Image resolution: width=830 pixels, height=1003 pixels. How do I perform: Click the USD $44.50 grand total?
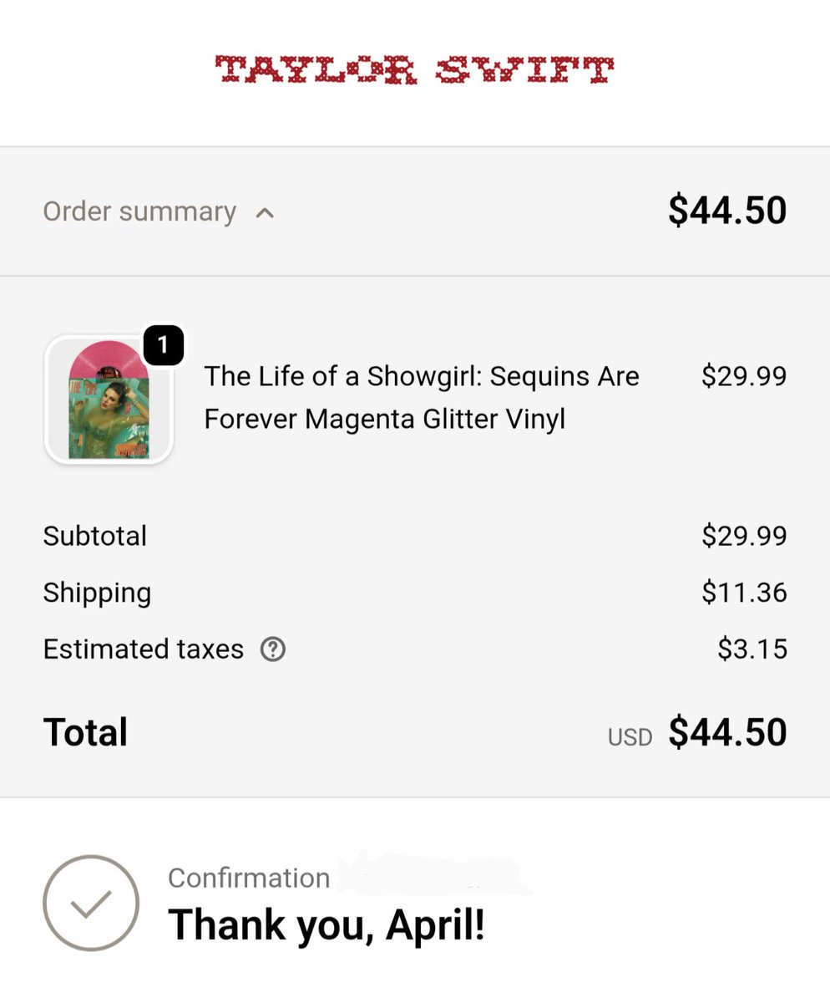click(x=727, y=732)
